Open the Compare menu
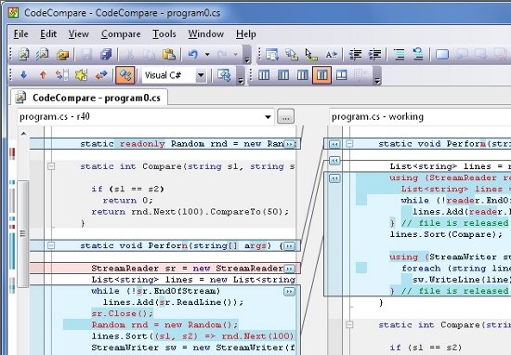511x355 pixels. pos(121,33)
